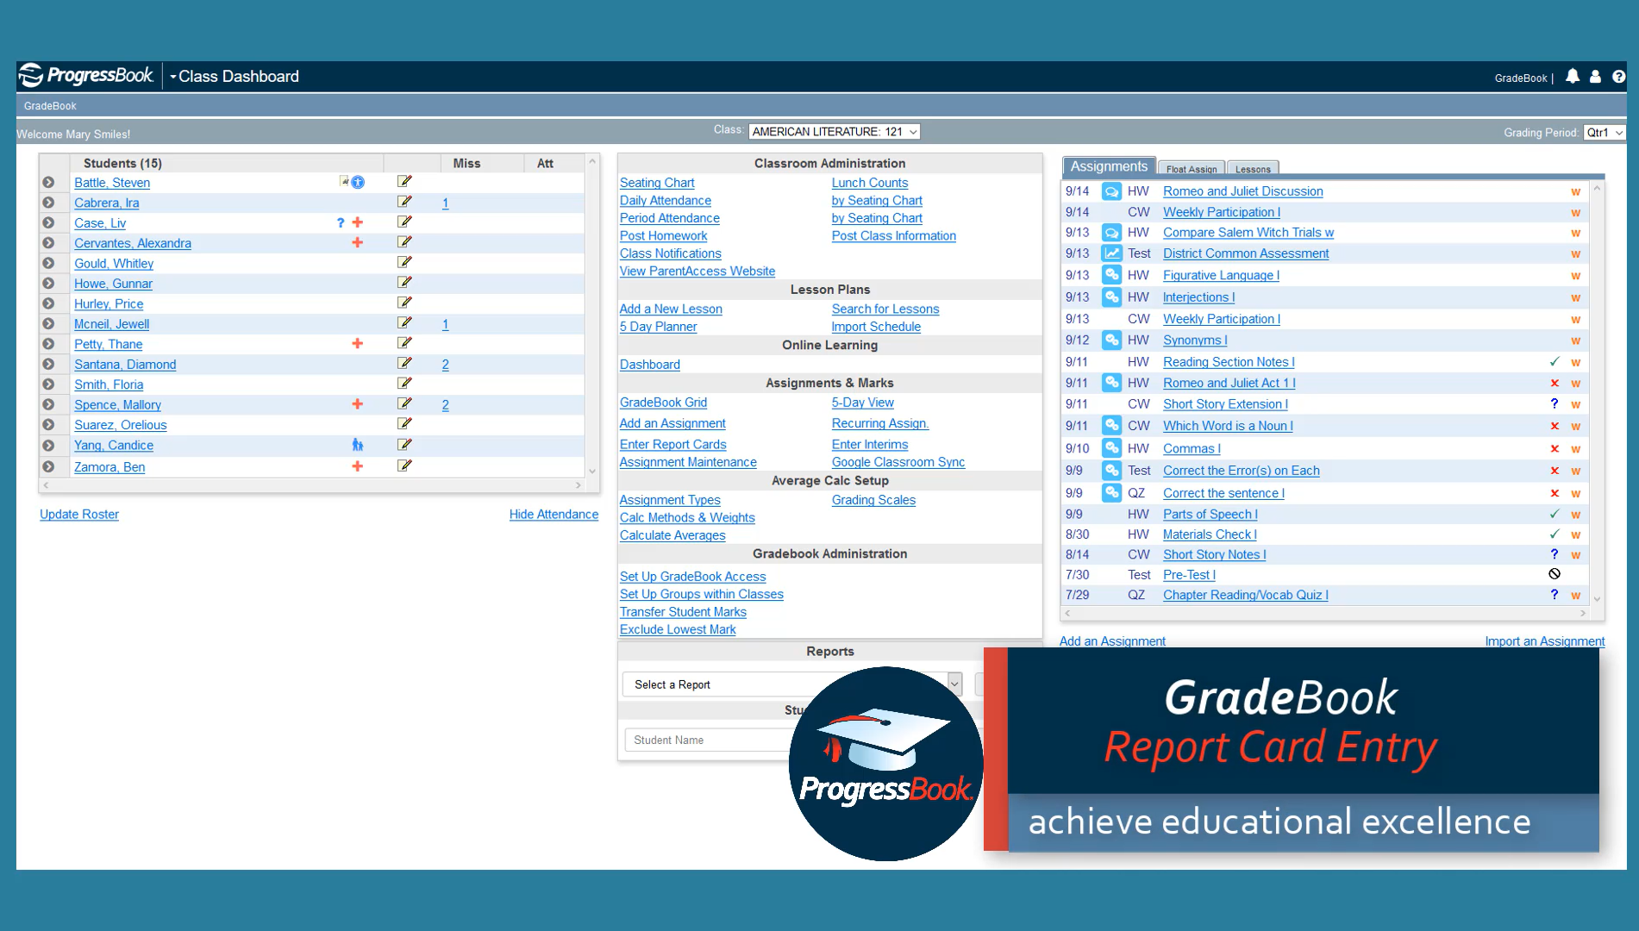The height and width of the screenshot is (931, 1639).
Task: Click the red plus icon for Zamora, Ben
Action: (358, 466)
